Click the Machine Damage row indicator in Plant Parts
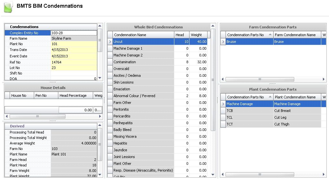 [223, 104]
